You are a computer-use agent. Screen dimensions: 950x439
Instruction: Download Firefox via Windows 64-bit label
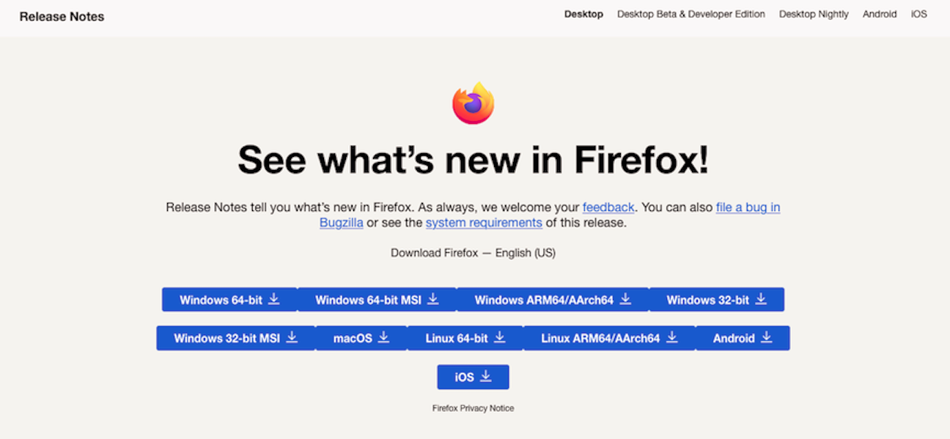click(x=221, y=300)
